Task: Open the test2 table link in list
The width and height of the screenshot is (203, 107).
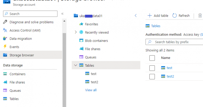Action: click(170, 76)
